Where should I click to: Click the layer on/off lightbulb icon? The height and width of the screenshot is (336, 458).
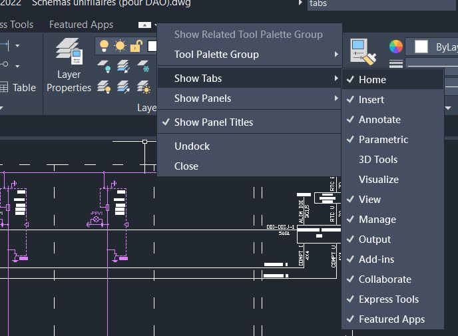coord(105,46)
